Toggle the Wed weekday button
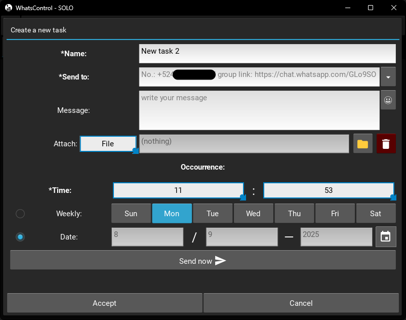Image resolution: width=406 pixels, height=320 pixels. [x=253, y=214]
